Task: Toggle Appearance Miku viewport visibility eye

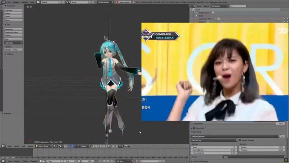Action: 282,19
